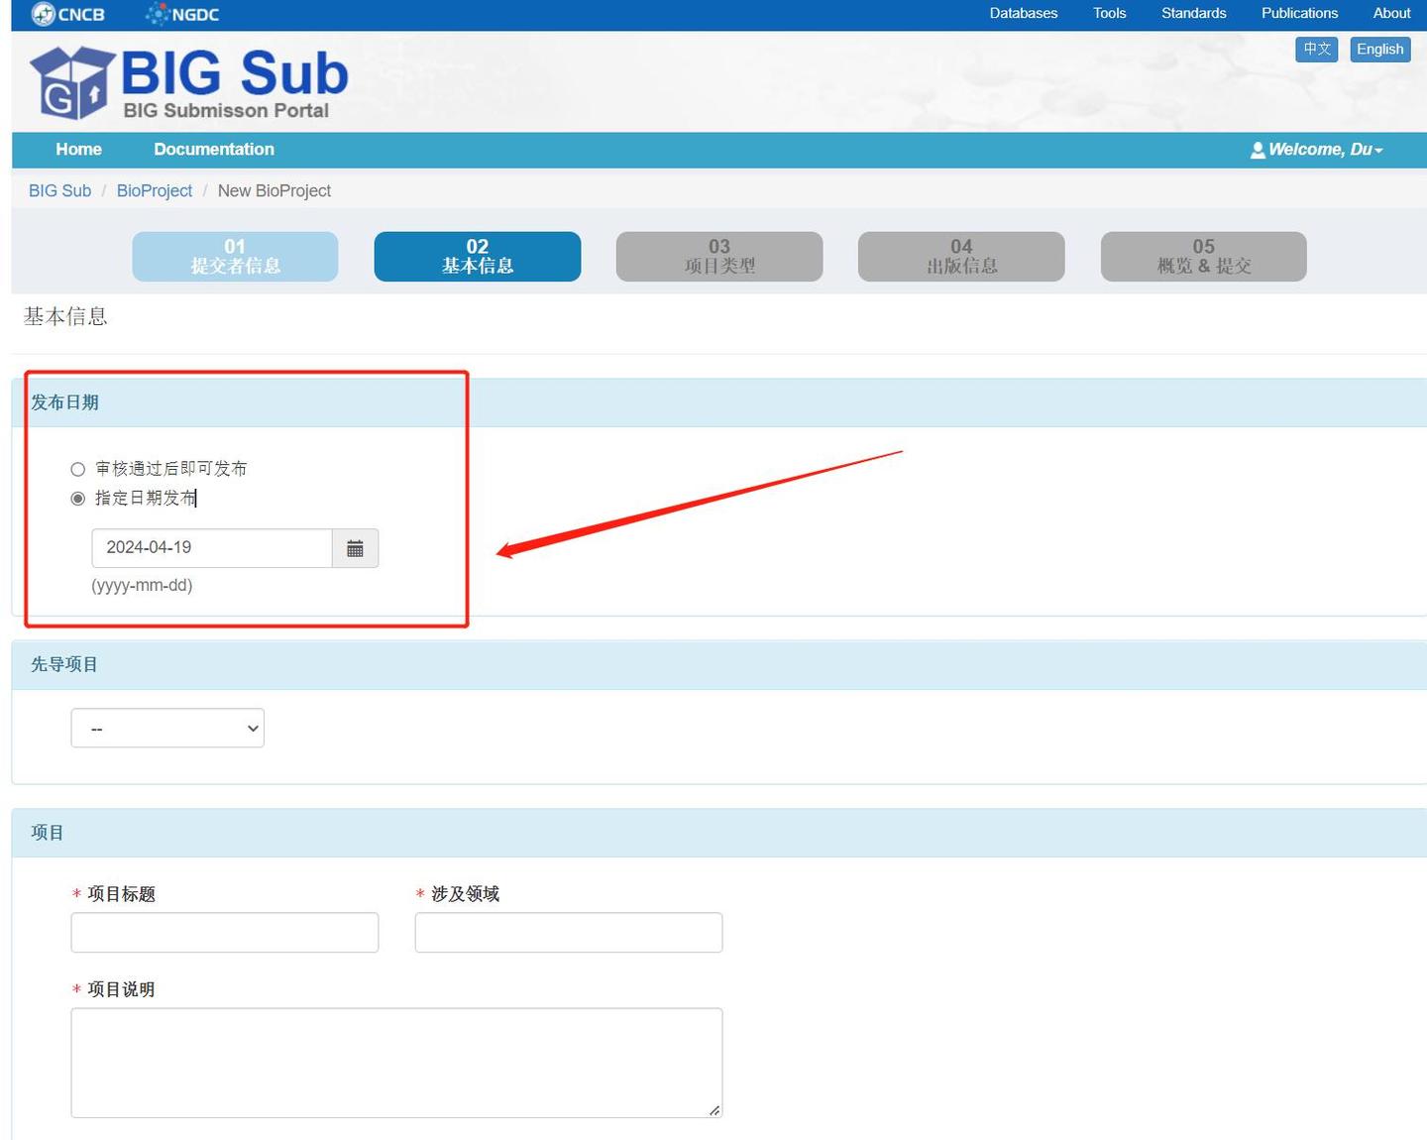
Task: Focus the 项目标题 text field
Action: coord(225,933)
